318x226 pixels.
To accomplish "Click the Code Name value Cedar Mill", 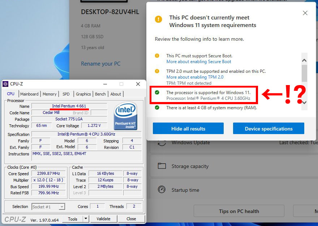I will pyautogui.click(x=51, y=112).
